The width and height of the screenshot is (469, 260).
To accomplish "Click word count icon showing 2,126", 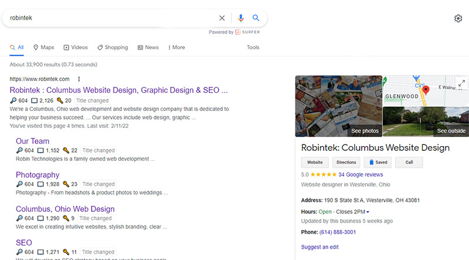I will point(35,100).
